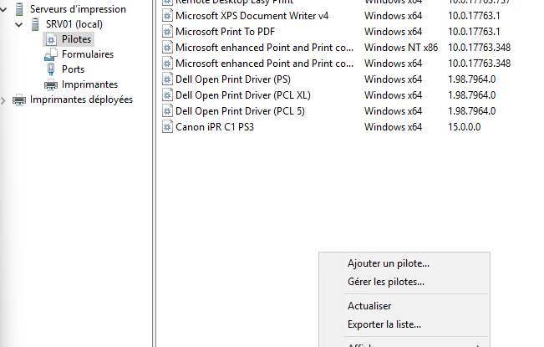This screenshot has width=544, height=347.
Task: Select Actualiser in the context menu
Action: pos(369,306)
